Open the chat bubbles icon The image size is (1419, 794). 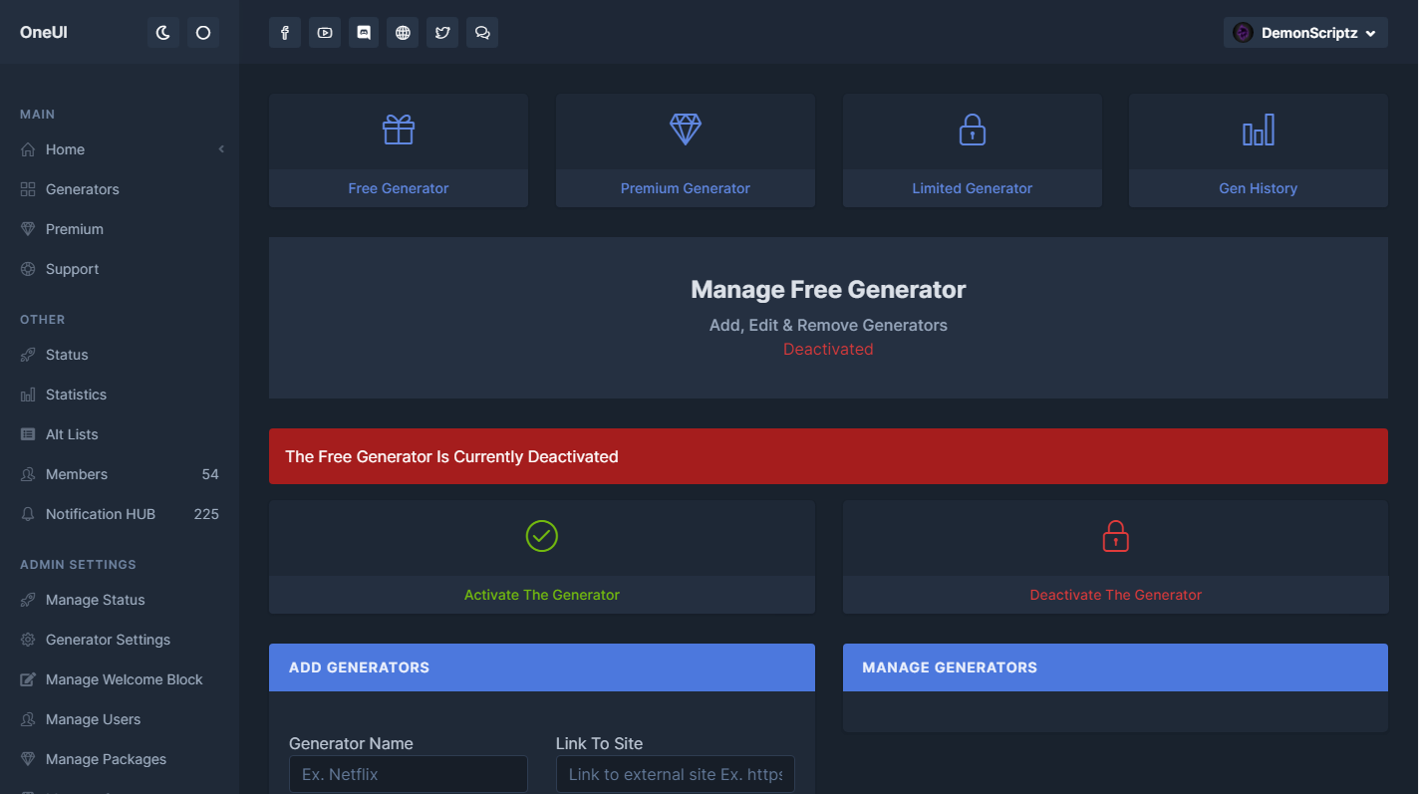(x=482, y=33)
